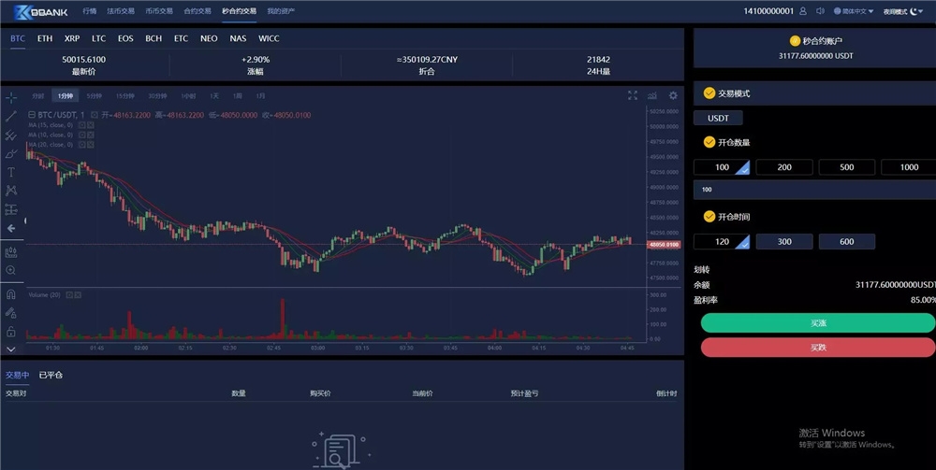Image resolution: width=936 pixels, height=470 pixels.
Task: Choose the 1000 quantity option
Action: (909, 167)
